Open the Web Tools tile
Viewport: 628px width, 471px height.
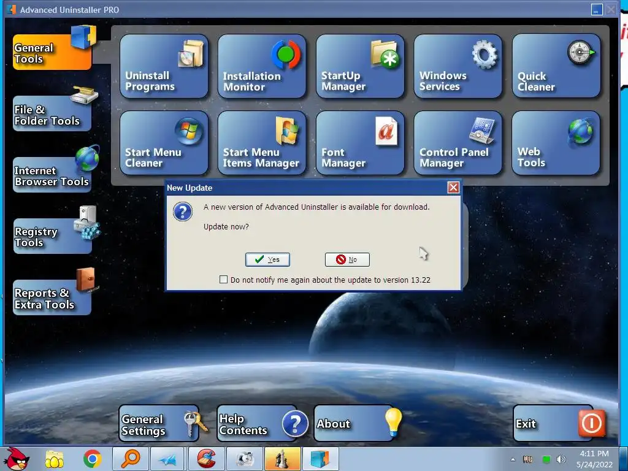556,143
